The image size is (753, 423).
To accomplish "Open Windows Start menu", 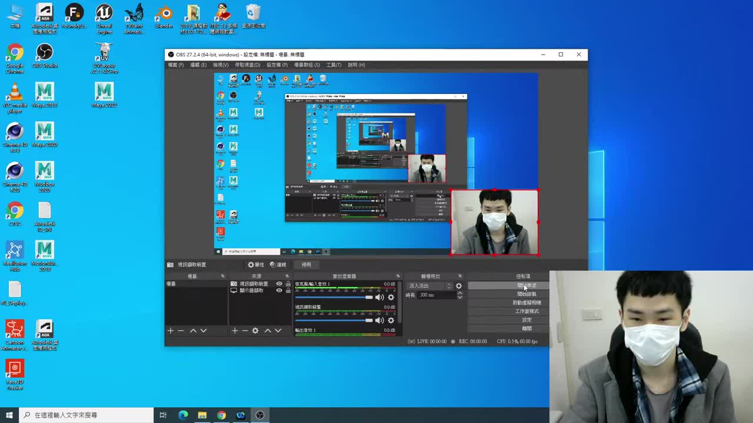I will 9,415.
